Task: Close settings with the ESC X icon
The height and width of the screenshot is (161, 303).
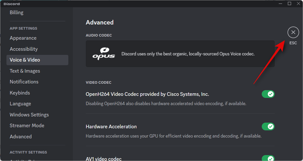Action: pos(293,32)
